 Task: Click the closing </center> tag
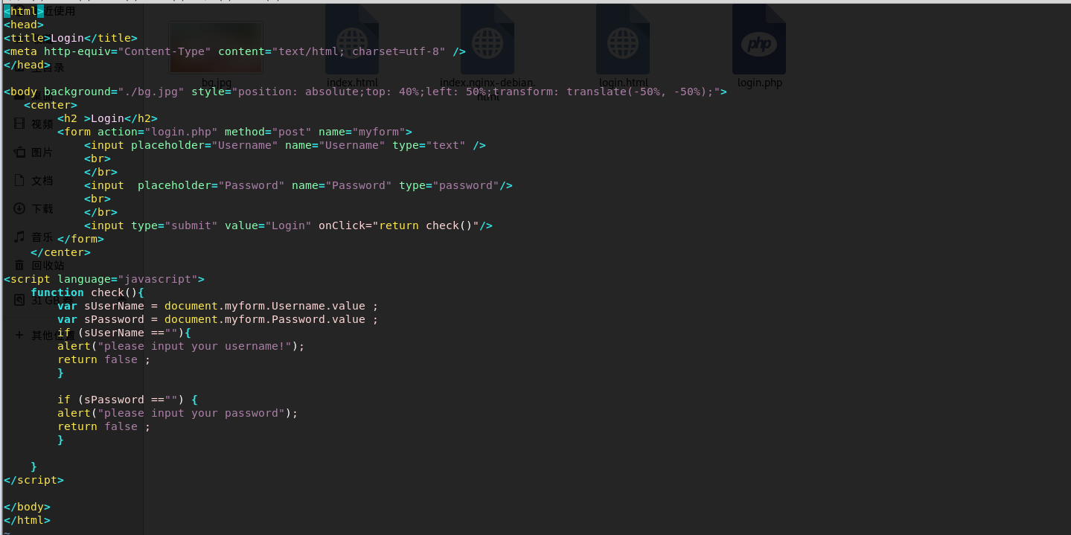(60, 252)
